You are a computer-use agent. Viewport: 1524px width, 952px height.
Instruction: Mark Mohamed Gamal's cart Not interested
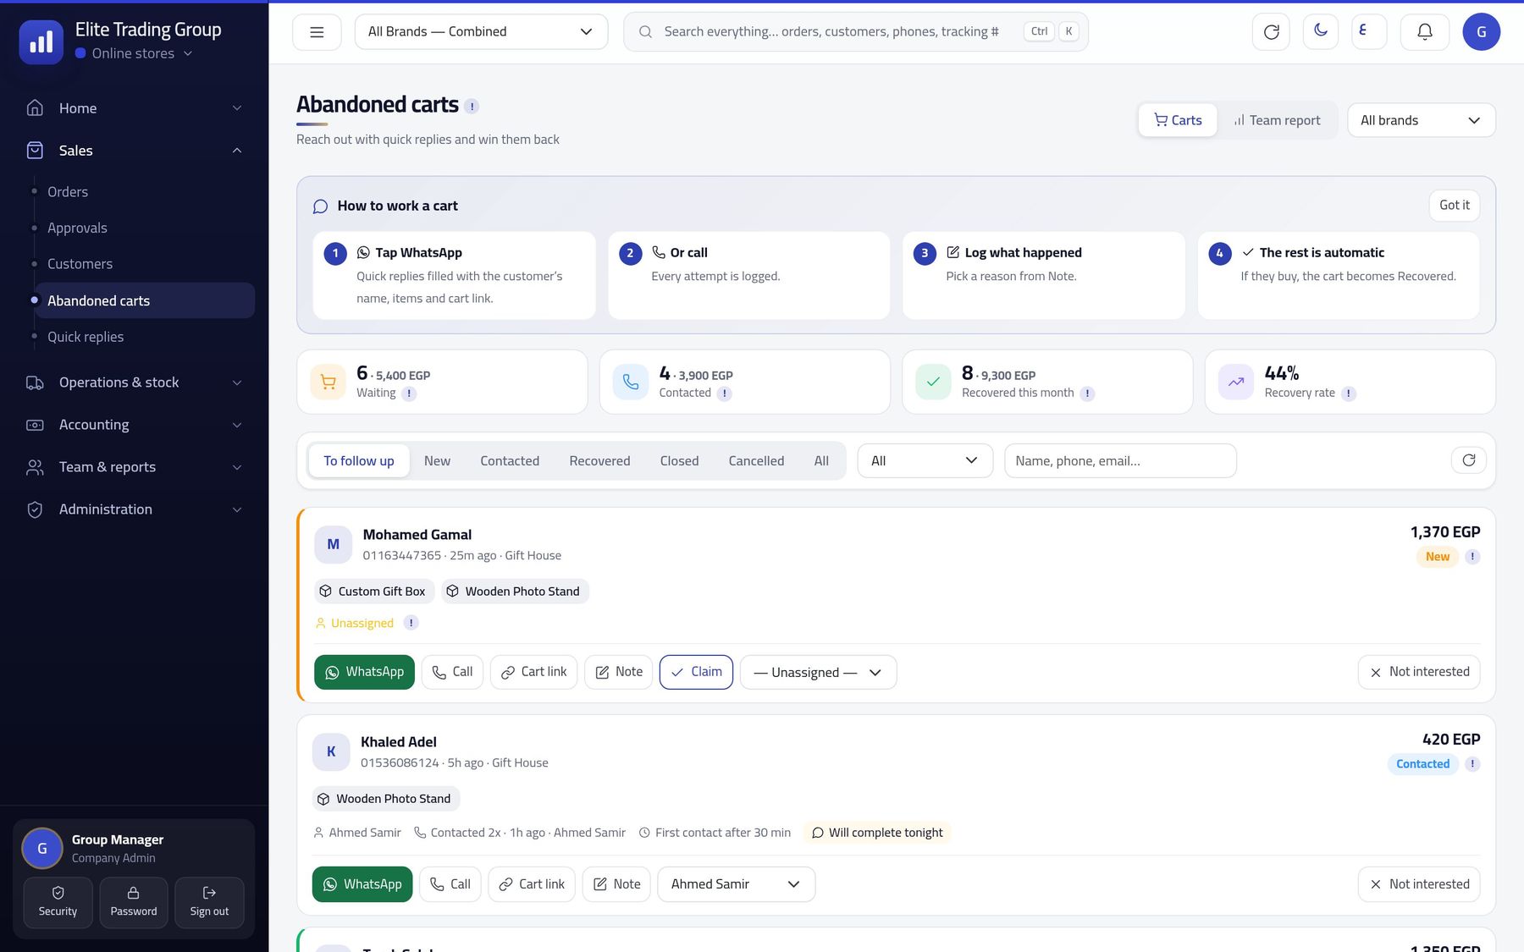[1419, 672]
